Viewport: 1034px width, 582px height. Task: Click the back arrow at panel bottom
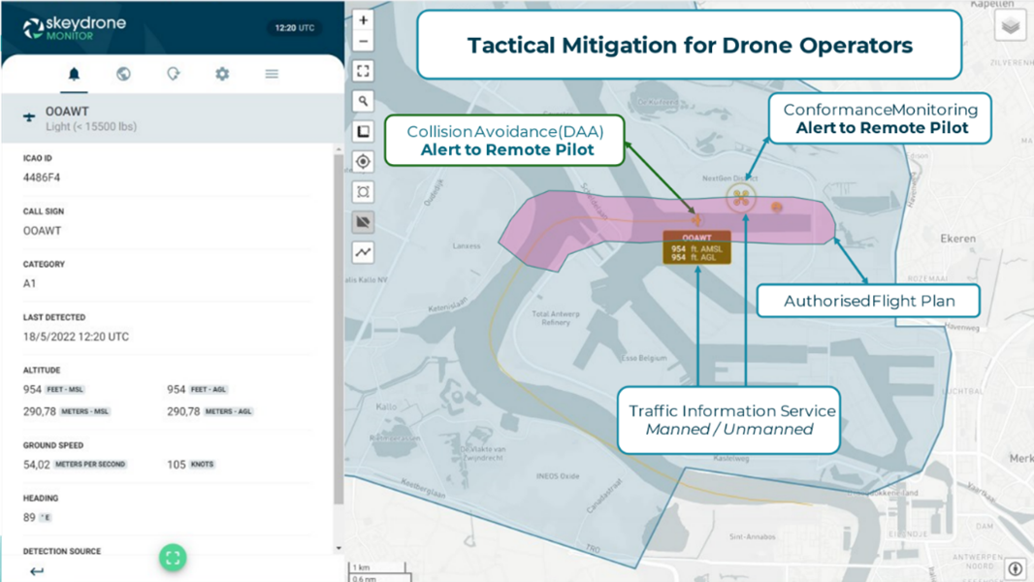point(35,571)
